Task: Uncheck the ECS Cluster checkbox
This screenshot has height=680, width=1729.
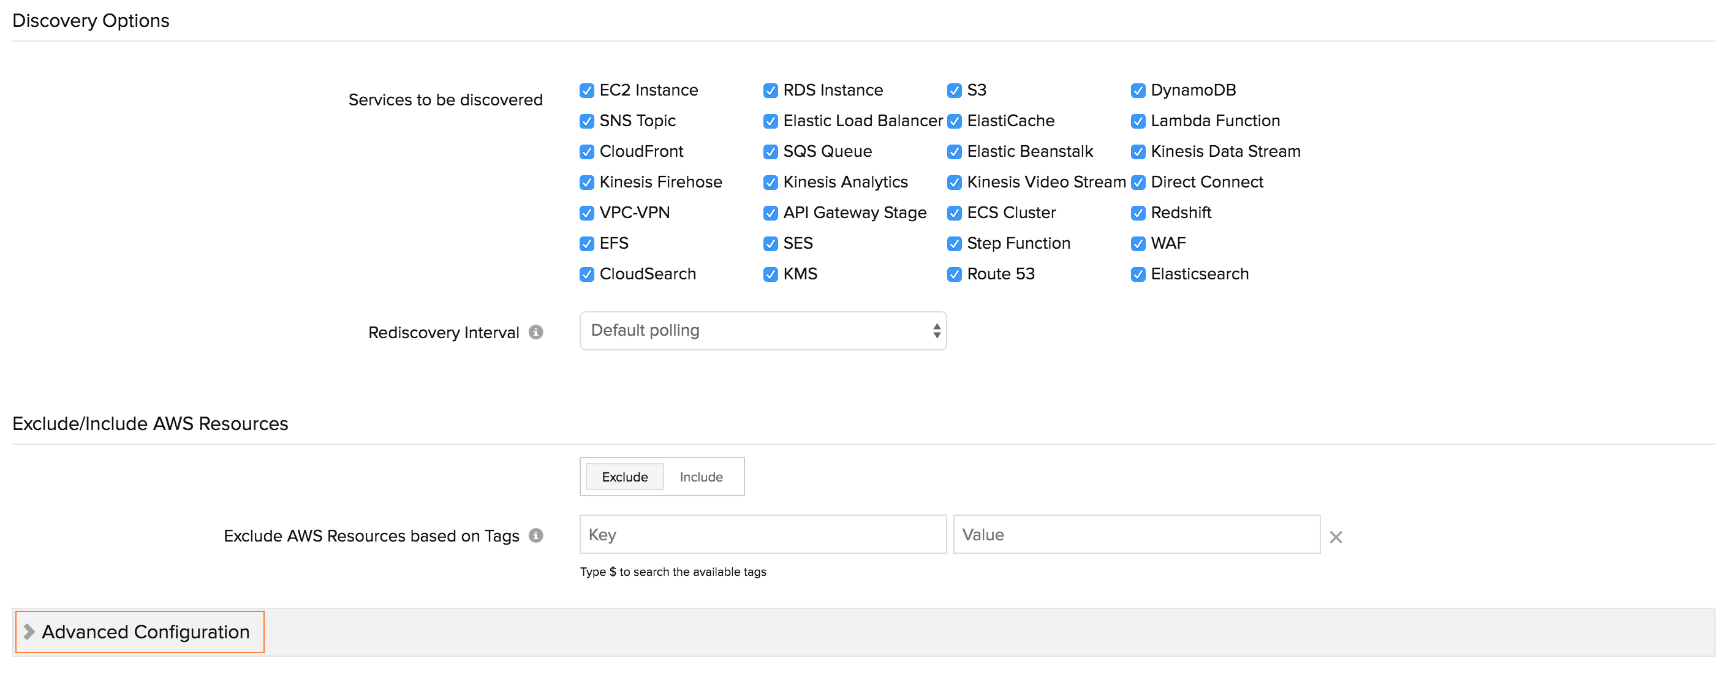Action: [955, 213]
